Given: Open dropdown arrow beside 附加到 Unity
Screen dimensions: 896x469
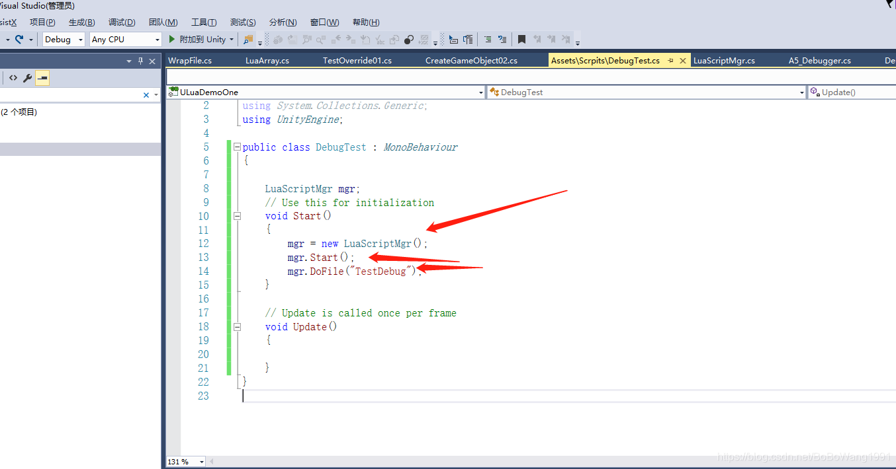Looking at the screenshot, I should point(232,40).
